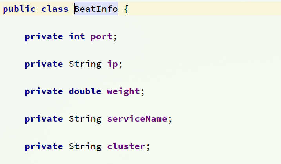Screen dimensions: 281x164
Task: Click "private" on the port declaration line
Action: [x=44, y=36]
